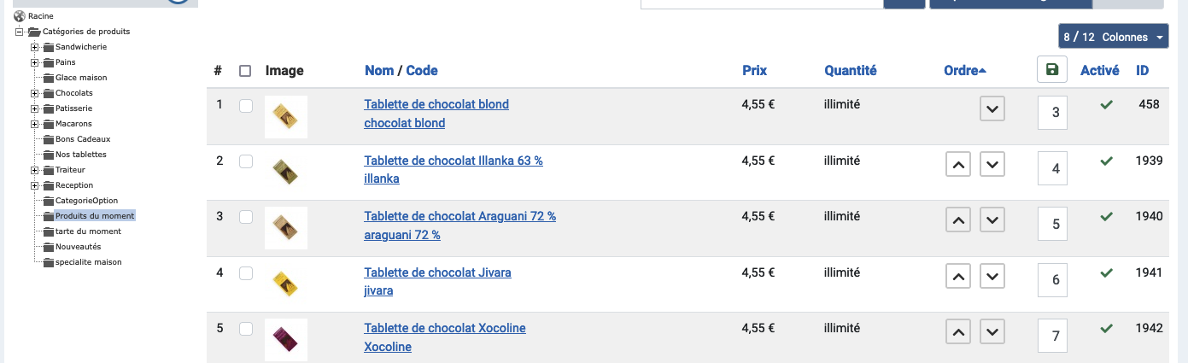Click the Illanka chocolate thumbnail image
The height and width of the screenshot is (363, 1188).
coord(286,173)
